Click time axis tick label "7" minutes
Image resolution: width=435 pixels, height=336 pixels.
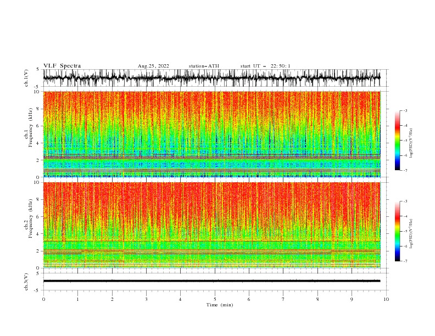283,299
